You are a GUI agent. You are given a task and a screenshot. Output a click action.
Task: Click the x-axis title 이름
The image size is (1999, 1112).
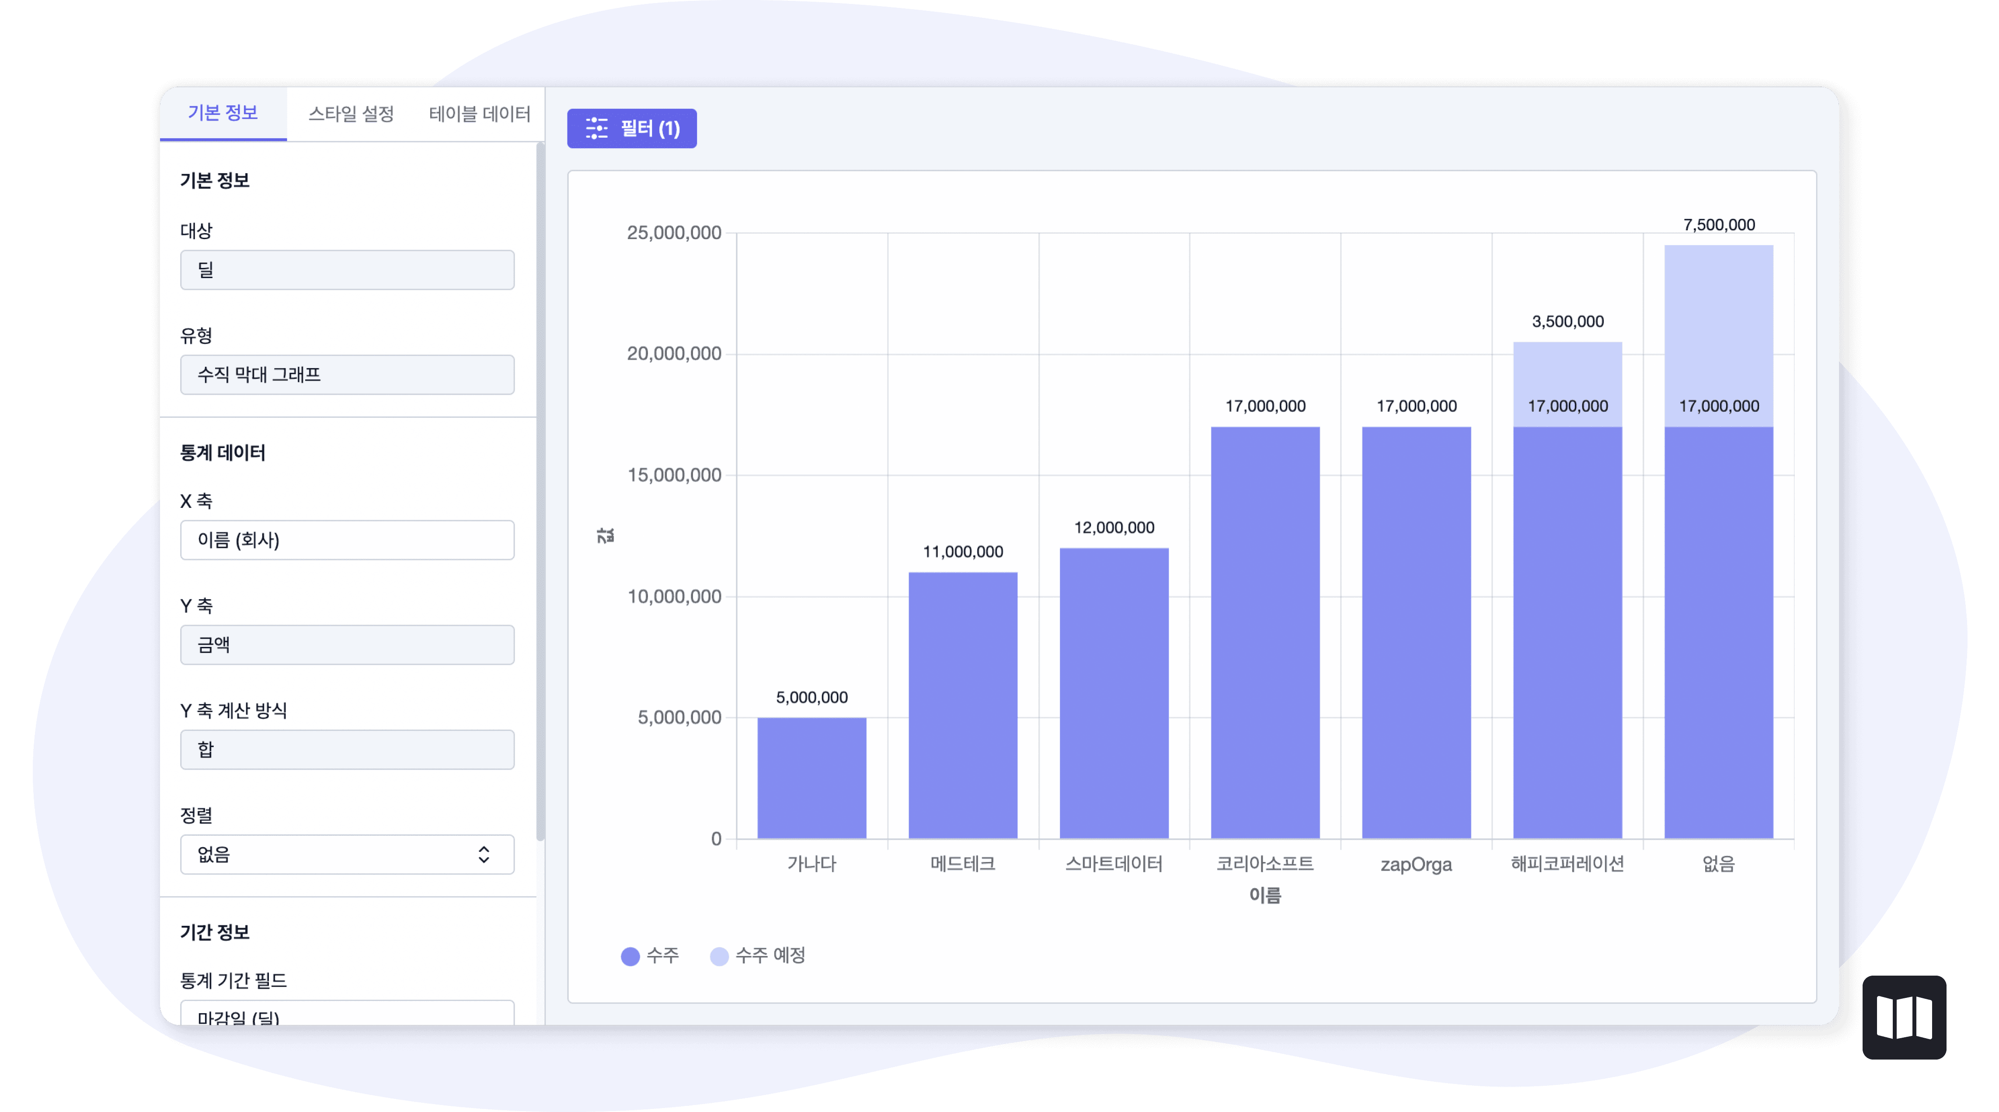[x=1266, y=896]
